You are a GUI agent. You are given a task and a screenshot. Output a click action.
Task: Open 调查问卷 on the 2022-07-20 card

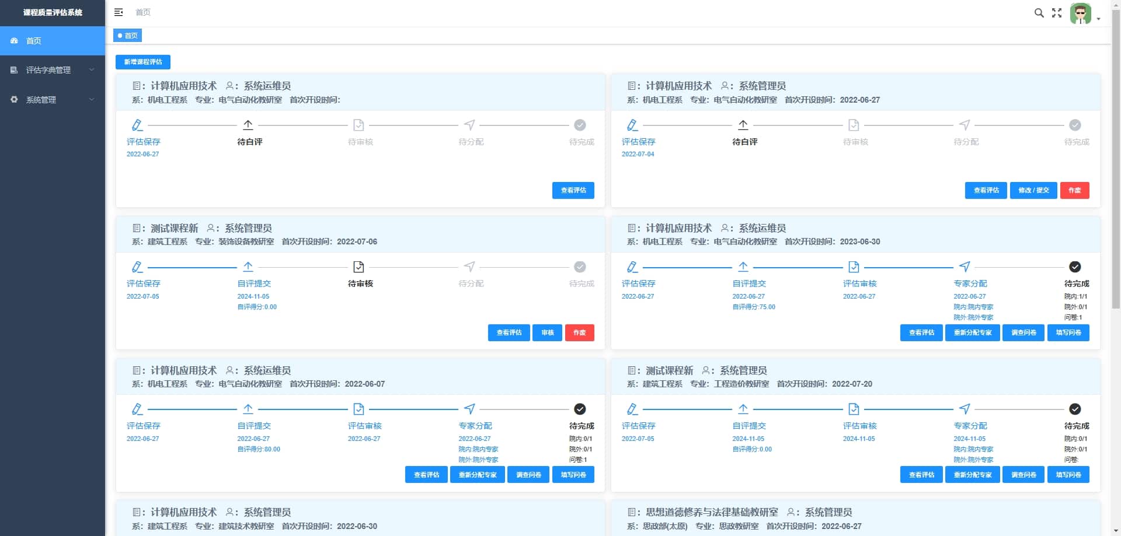(1023, 475)
